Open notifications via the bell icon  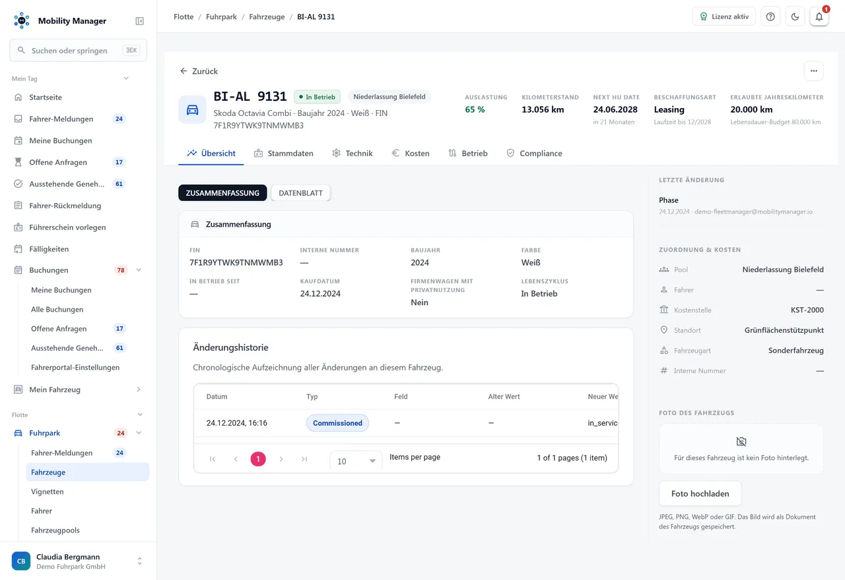click(x=819, y=16)
